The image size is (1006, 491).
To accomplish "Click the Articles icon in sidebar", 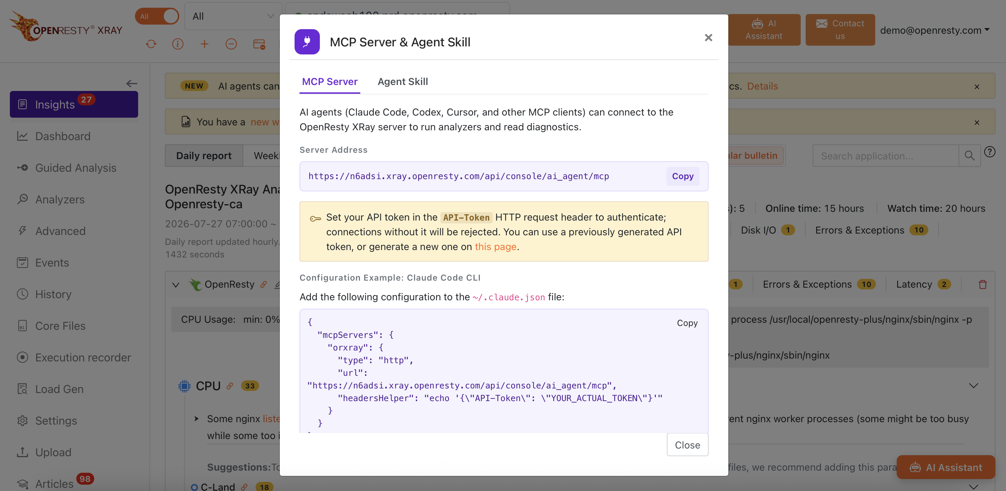I will (x=22, y=484).
